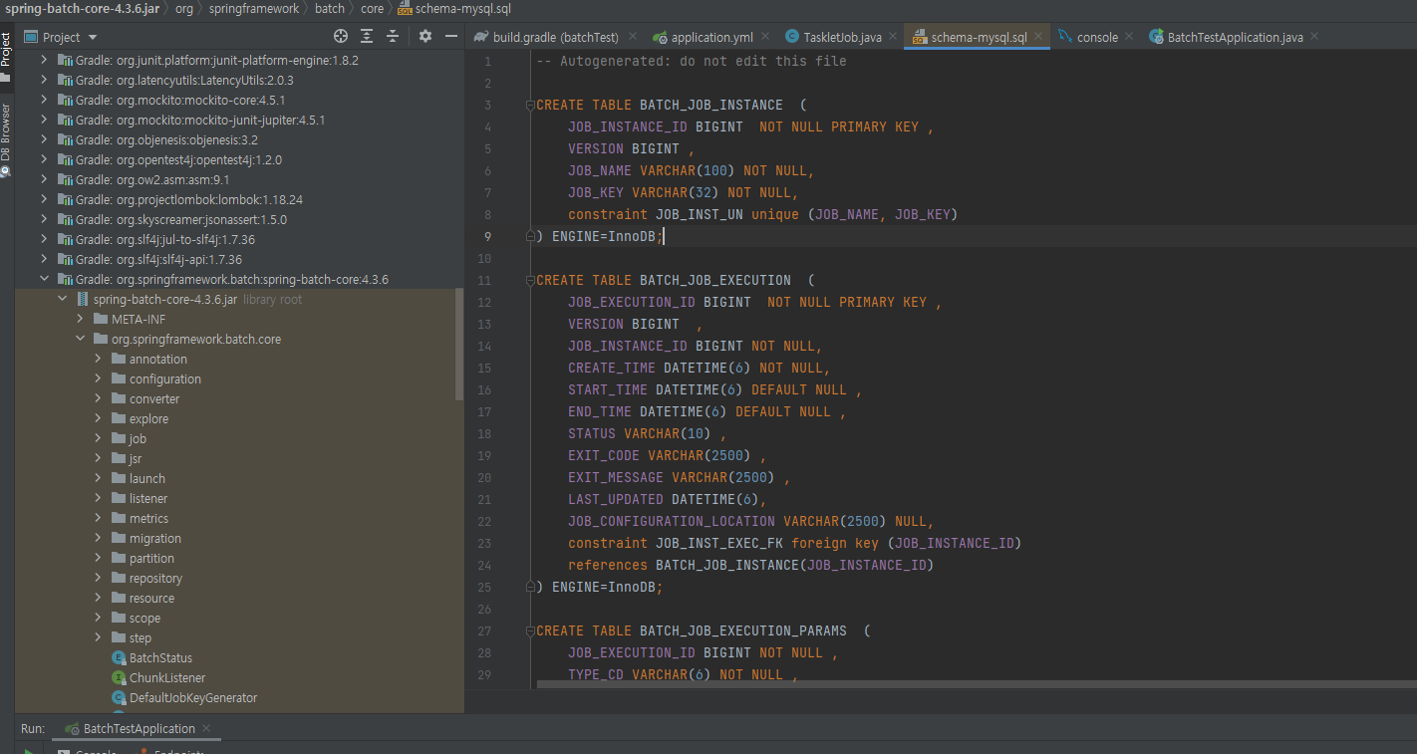The width and height of the screenshot is (1417, 754).
Task: Close the schema-mysql.sql tab
Action: tap(1040, 37)
